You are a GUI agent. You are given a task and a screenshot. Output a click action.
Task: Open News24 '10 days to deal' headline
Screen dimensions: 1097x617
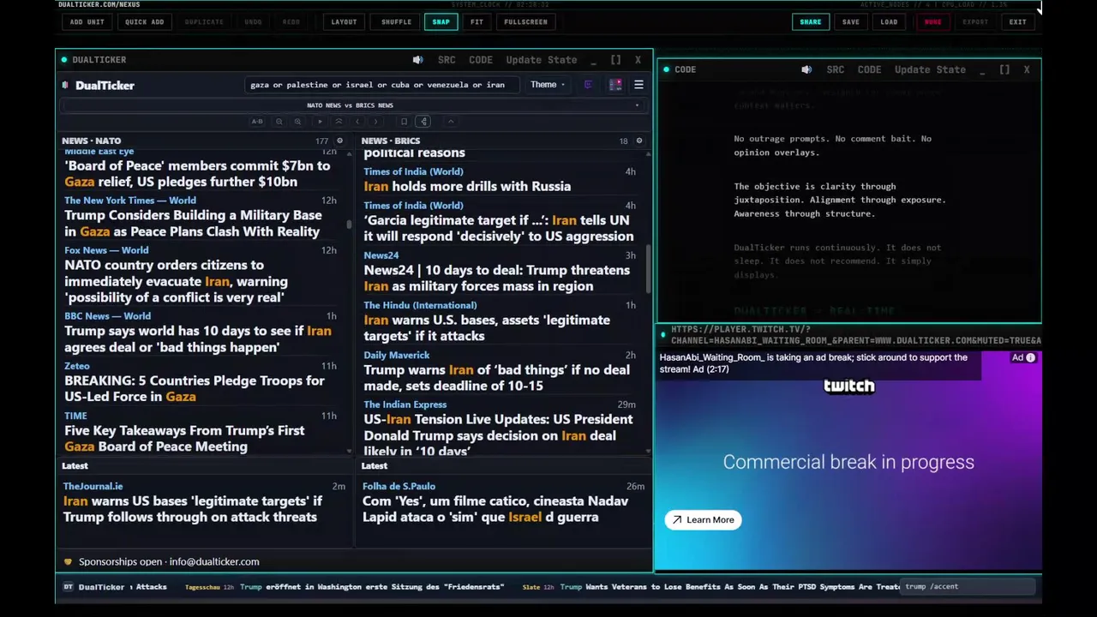click(x=497, y=279)
